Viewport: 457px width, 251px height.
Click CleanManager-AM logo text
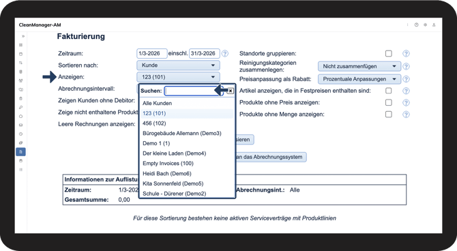pyautogui.click(x=40, y=25)
